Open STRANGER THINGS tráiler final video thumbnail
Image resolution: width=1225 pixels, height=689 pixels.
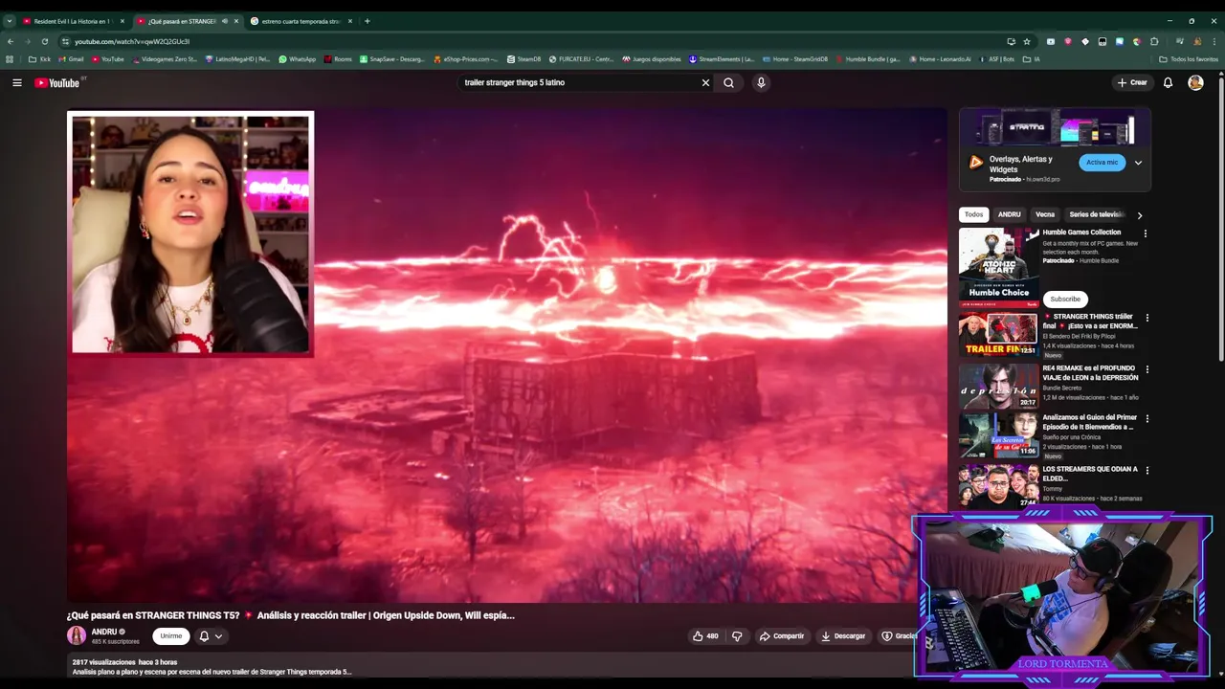[x=999, y=334]
